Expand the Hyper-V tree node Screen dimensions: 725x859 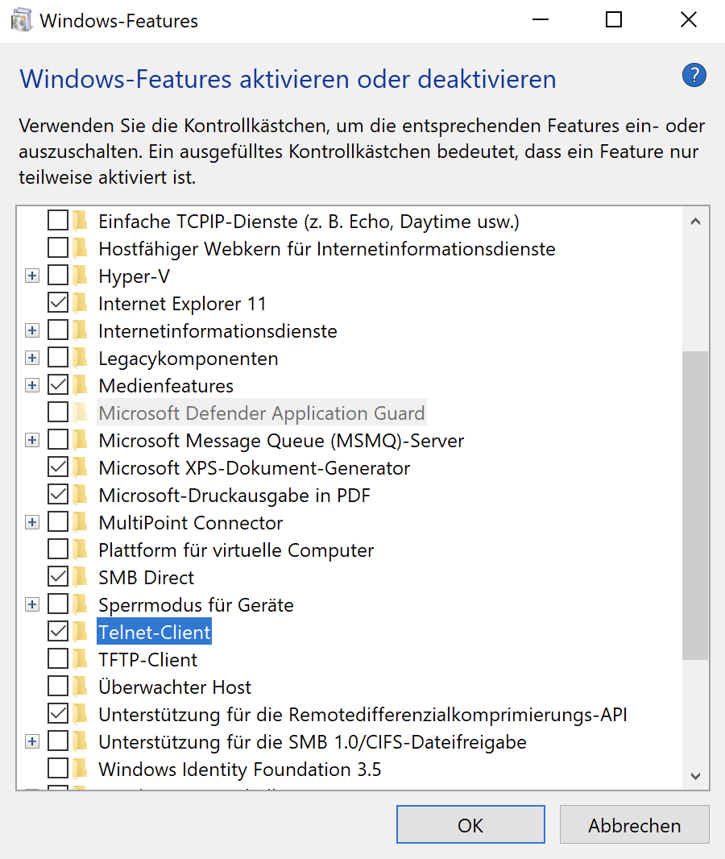coord(32,276)
